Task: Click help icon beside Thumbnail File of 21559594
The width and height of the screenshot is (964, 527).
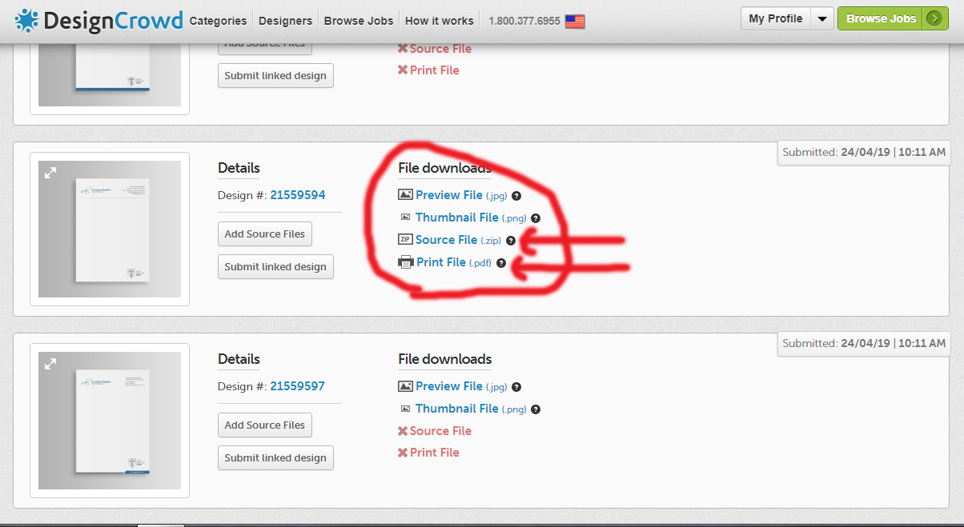Action: [536, 218]
